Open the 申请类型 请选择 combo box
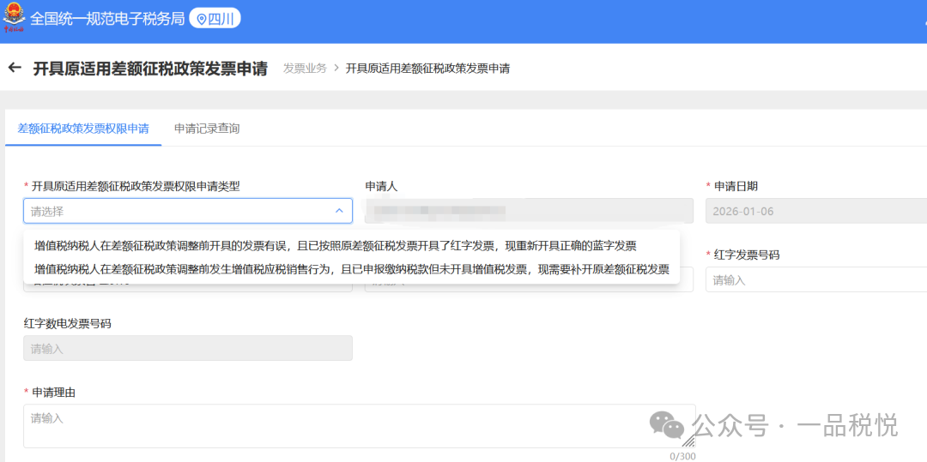This screenshot has width=927, height=462. point(180,211)
